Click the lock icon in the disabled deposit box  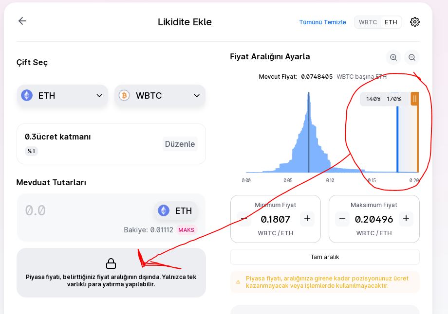tap(111, 263)
